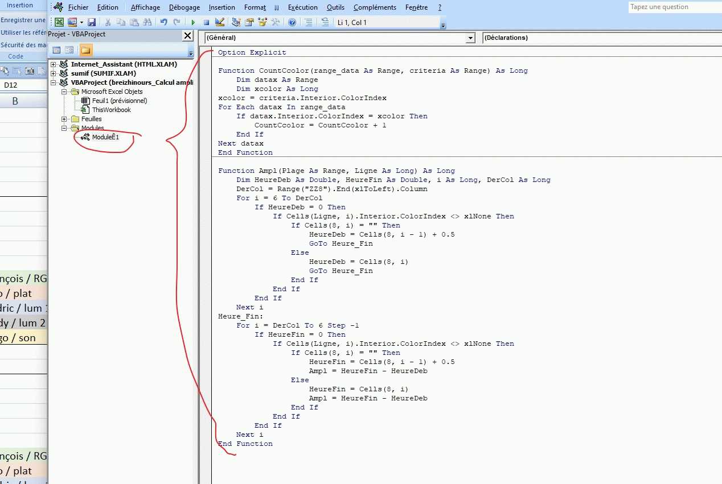Click the 'Tapez une question' help field
This screenshot has width=722, height=484.
(x=673, y=7)
